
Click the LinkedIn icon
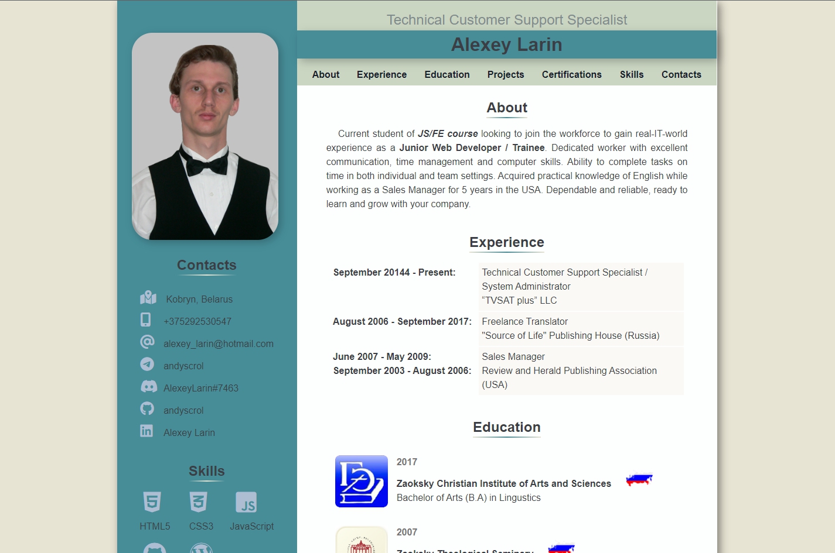(x=146, y=431)
